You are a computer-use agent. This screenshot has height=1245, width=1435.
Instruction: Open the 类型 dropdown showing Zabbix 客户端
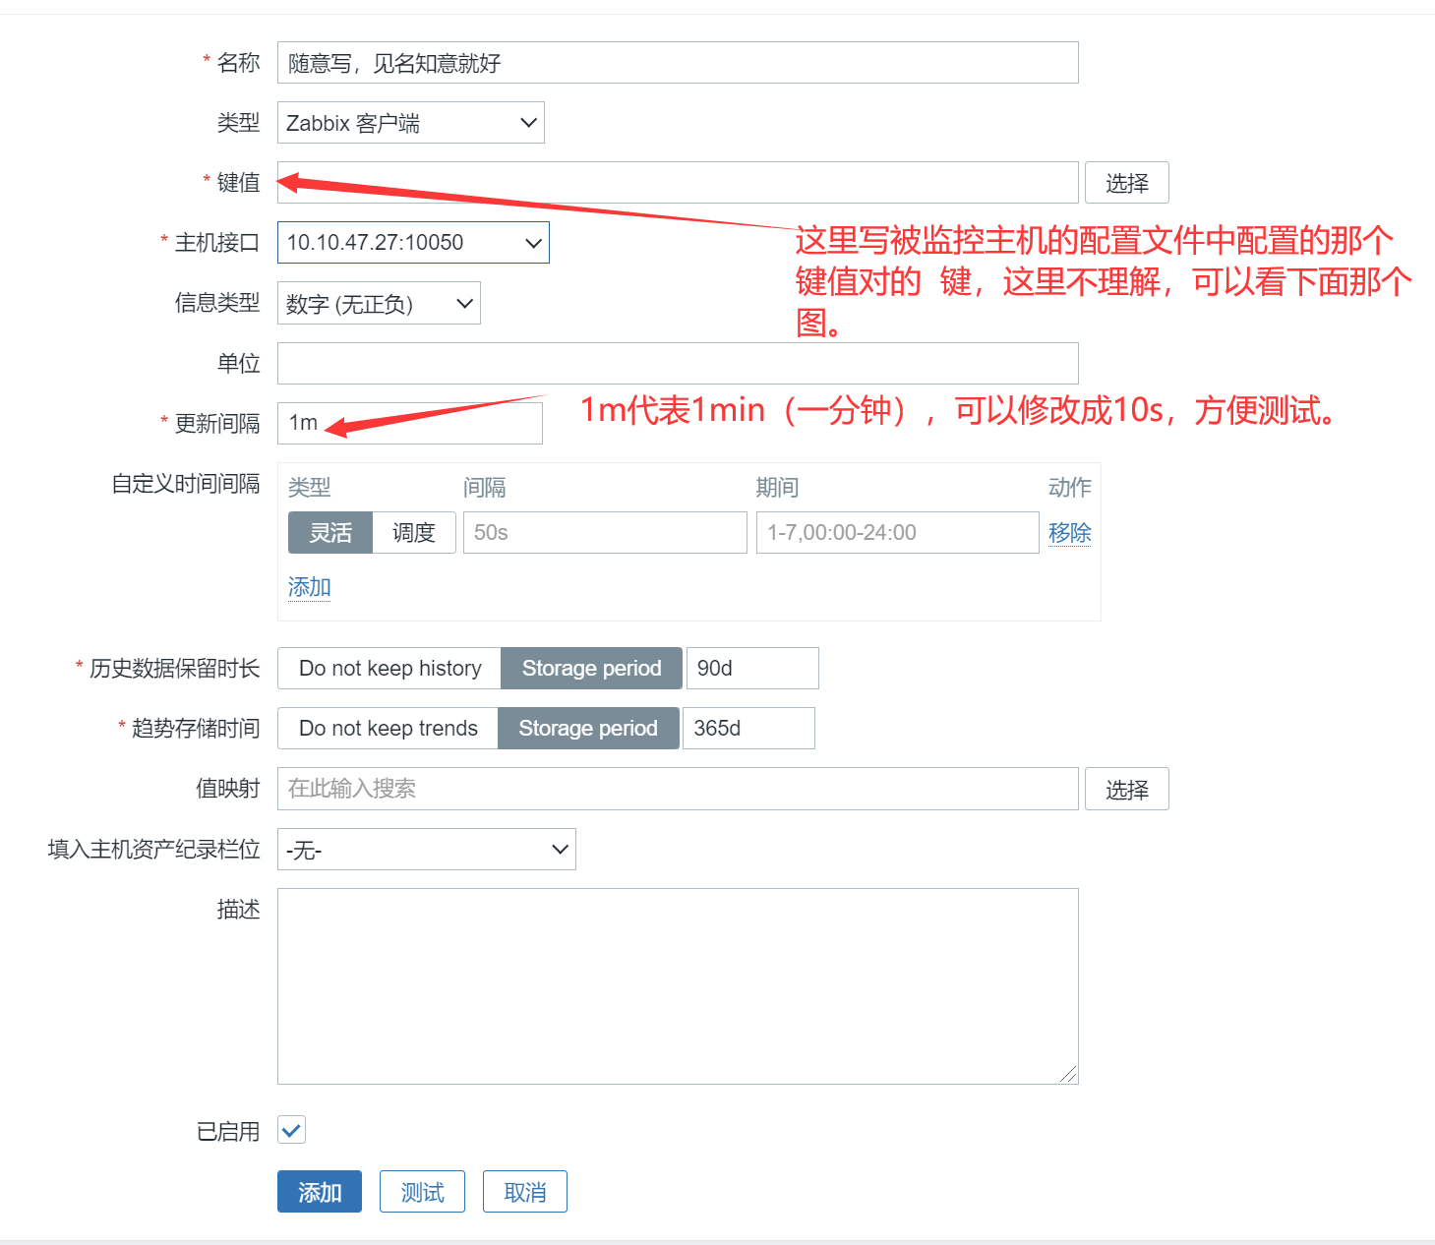coord(410,122)
